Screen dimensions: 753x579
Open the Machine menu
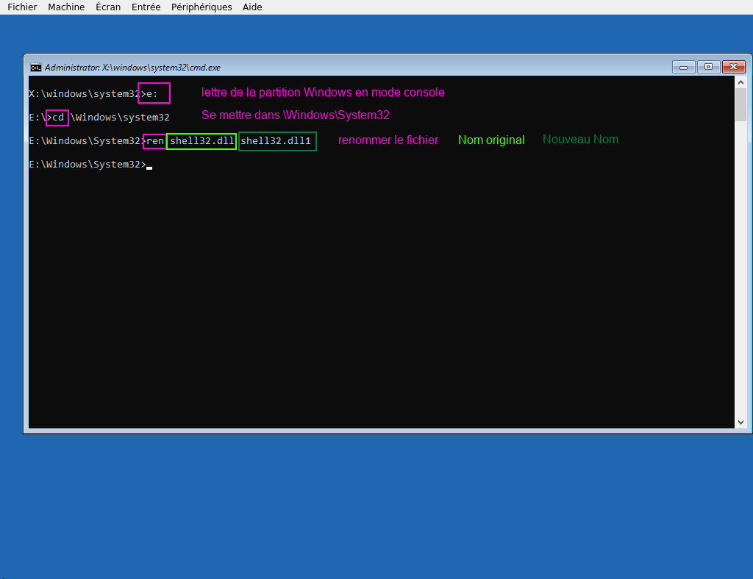point(66,7)
